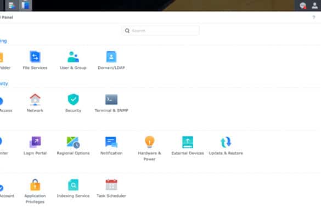Open Indexing Service settings

point(73,188)
